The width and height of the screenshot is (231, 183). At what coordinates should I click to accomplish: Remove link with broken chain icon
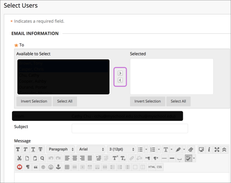pyautogui.click(x=139, y=158)
